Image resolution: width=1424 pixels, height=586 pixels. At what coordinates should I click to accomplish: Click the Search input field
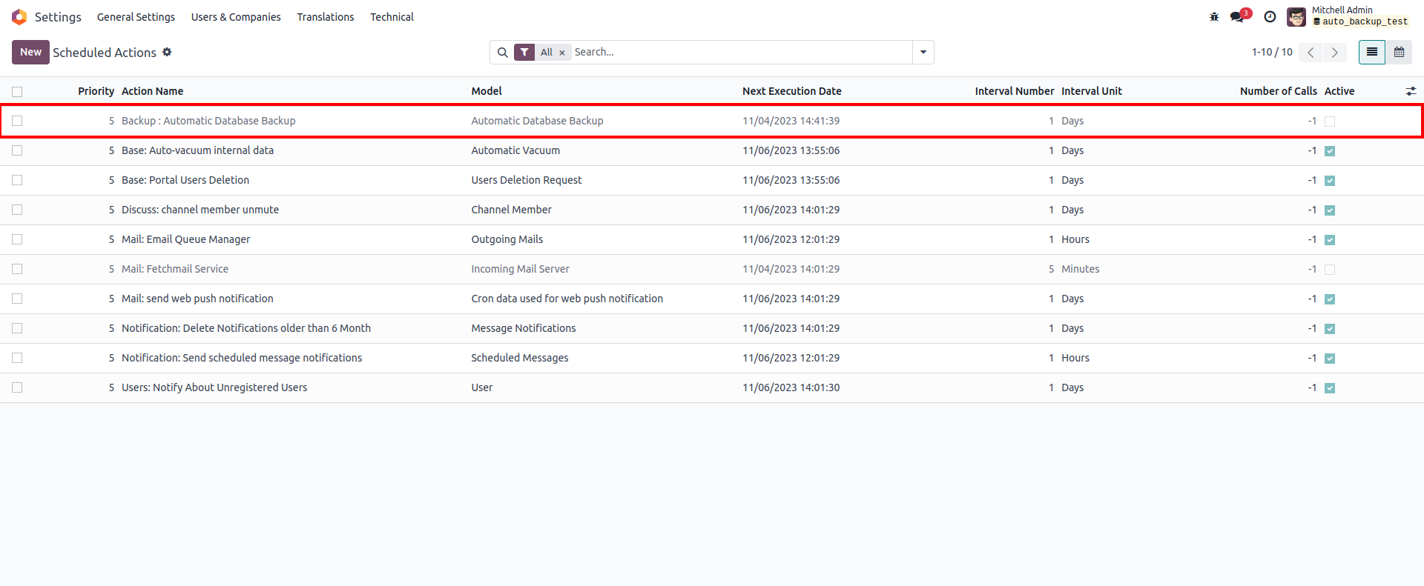pyautogui.click(x=742, y=52)
